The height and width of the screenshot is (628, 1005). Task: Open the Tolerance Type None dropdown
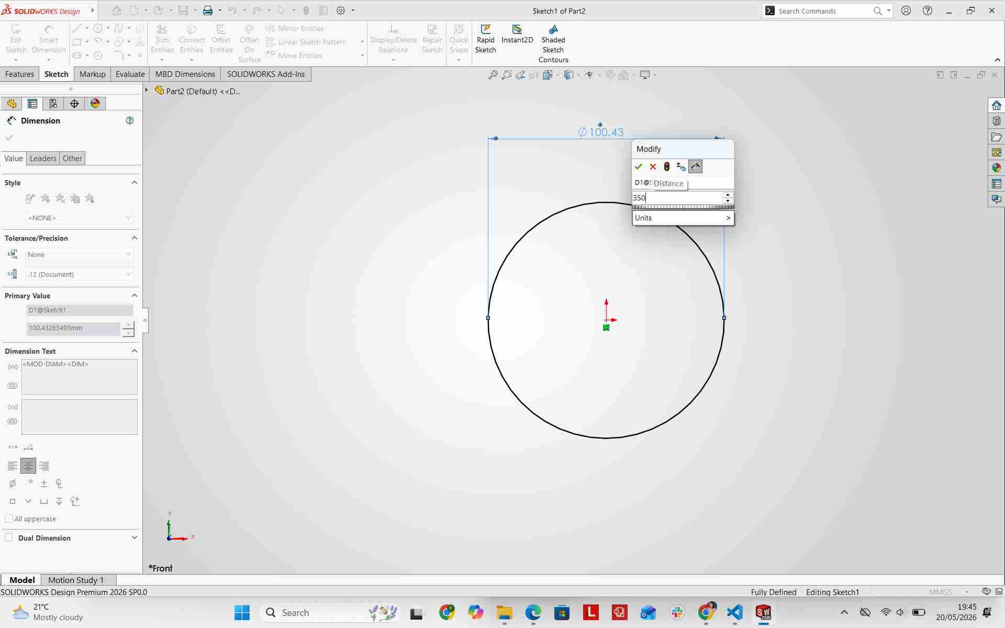point(80,254)
